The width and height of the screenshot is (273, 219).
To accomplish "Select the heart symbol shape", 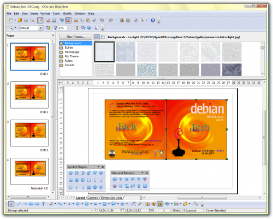I will (95, 173).
